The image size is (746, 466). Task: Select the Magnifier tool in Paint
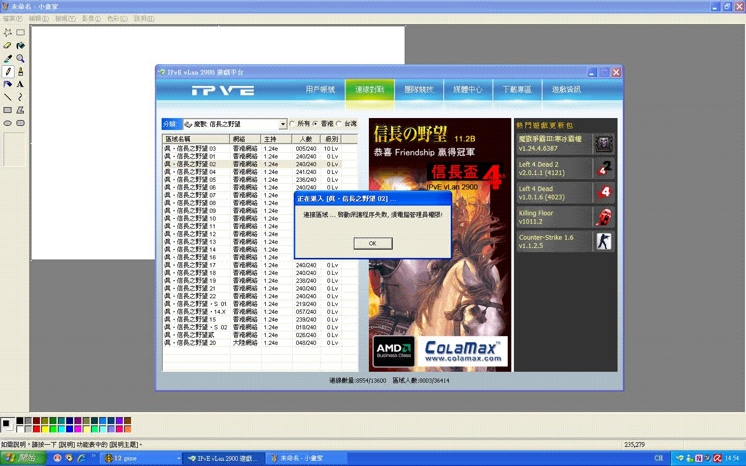(21, 59)
